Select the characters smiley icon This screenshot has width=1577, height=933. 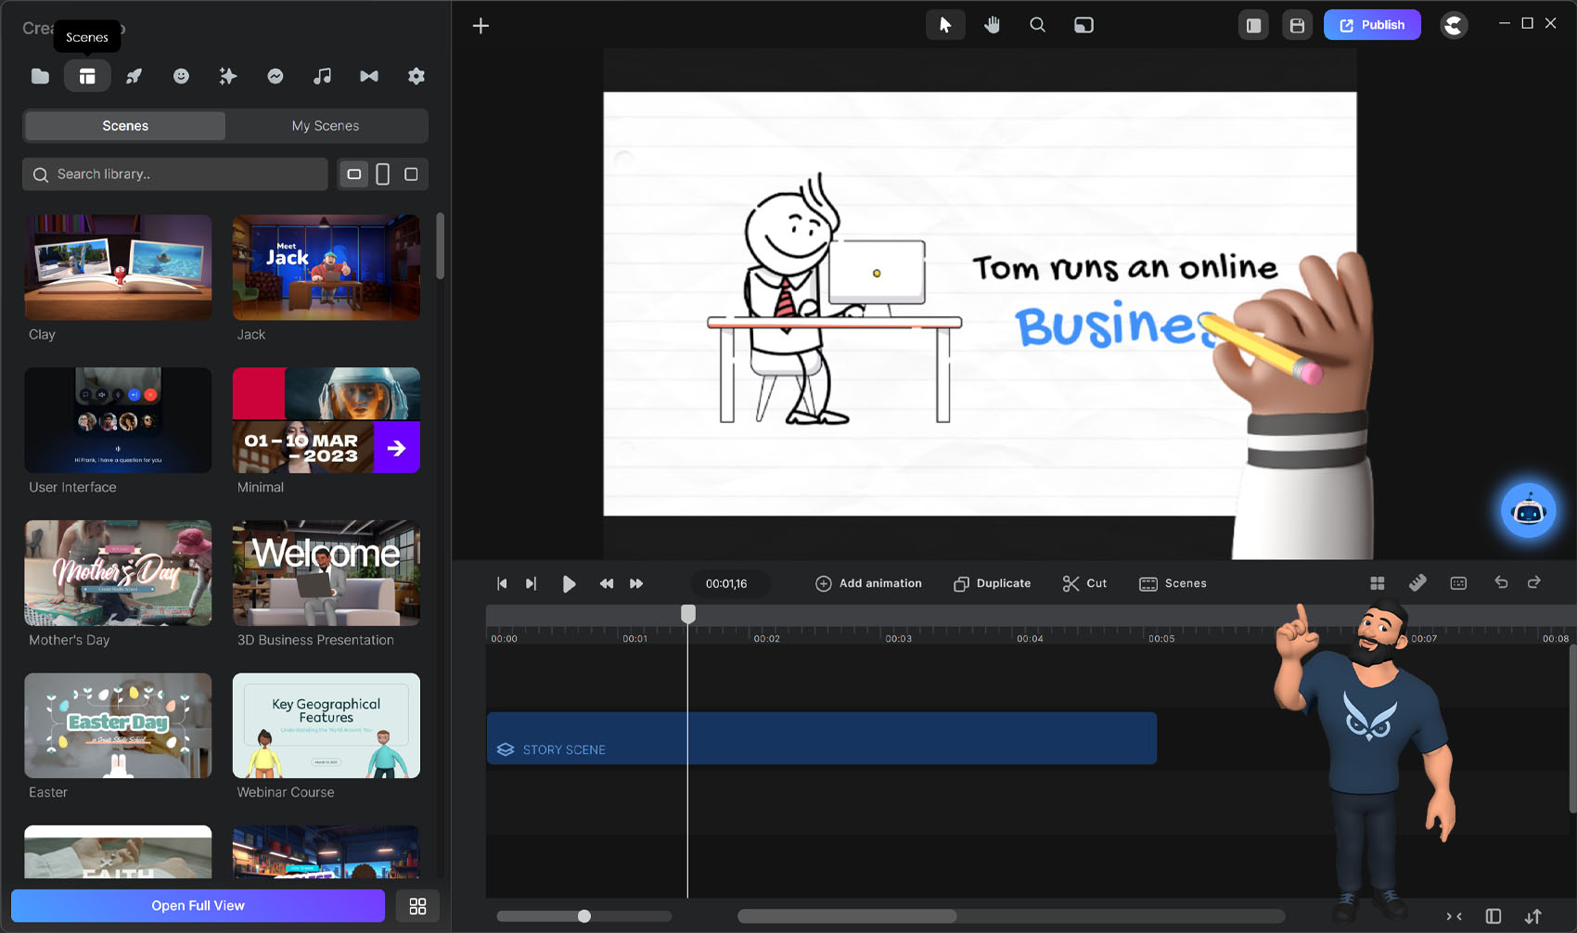pyautogui.click(x=181, y=76)
